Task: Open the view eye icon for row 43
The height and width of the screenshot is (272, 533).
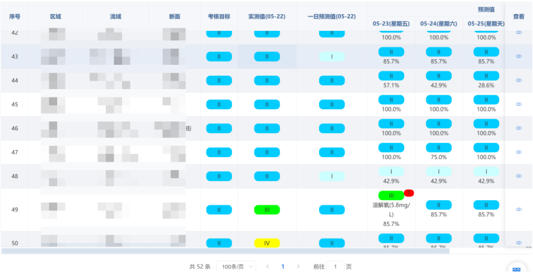Action: (519, 56)
